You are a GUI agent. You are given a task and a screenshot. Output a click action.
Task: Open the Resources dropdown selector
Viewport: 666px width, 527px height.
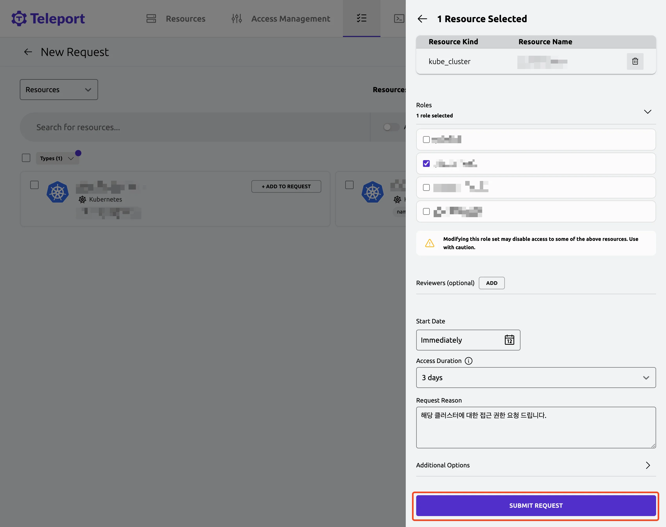59,90
